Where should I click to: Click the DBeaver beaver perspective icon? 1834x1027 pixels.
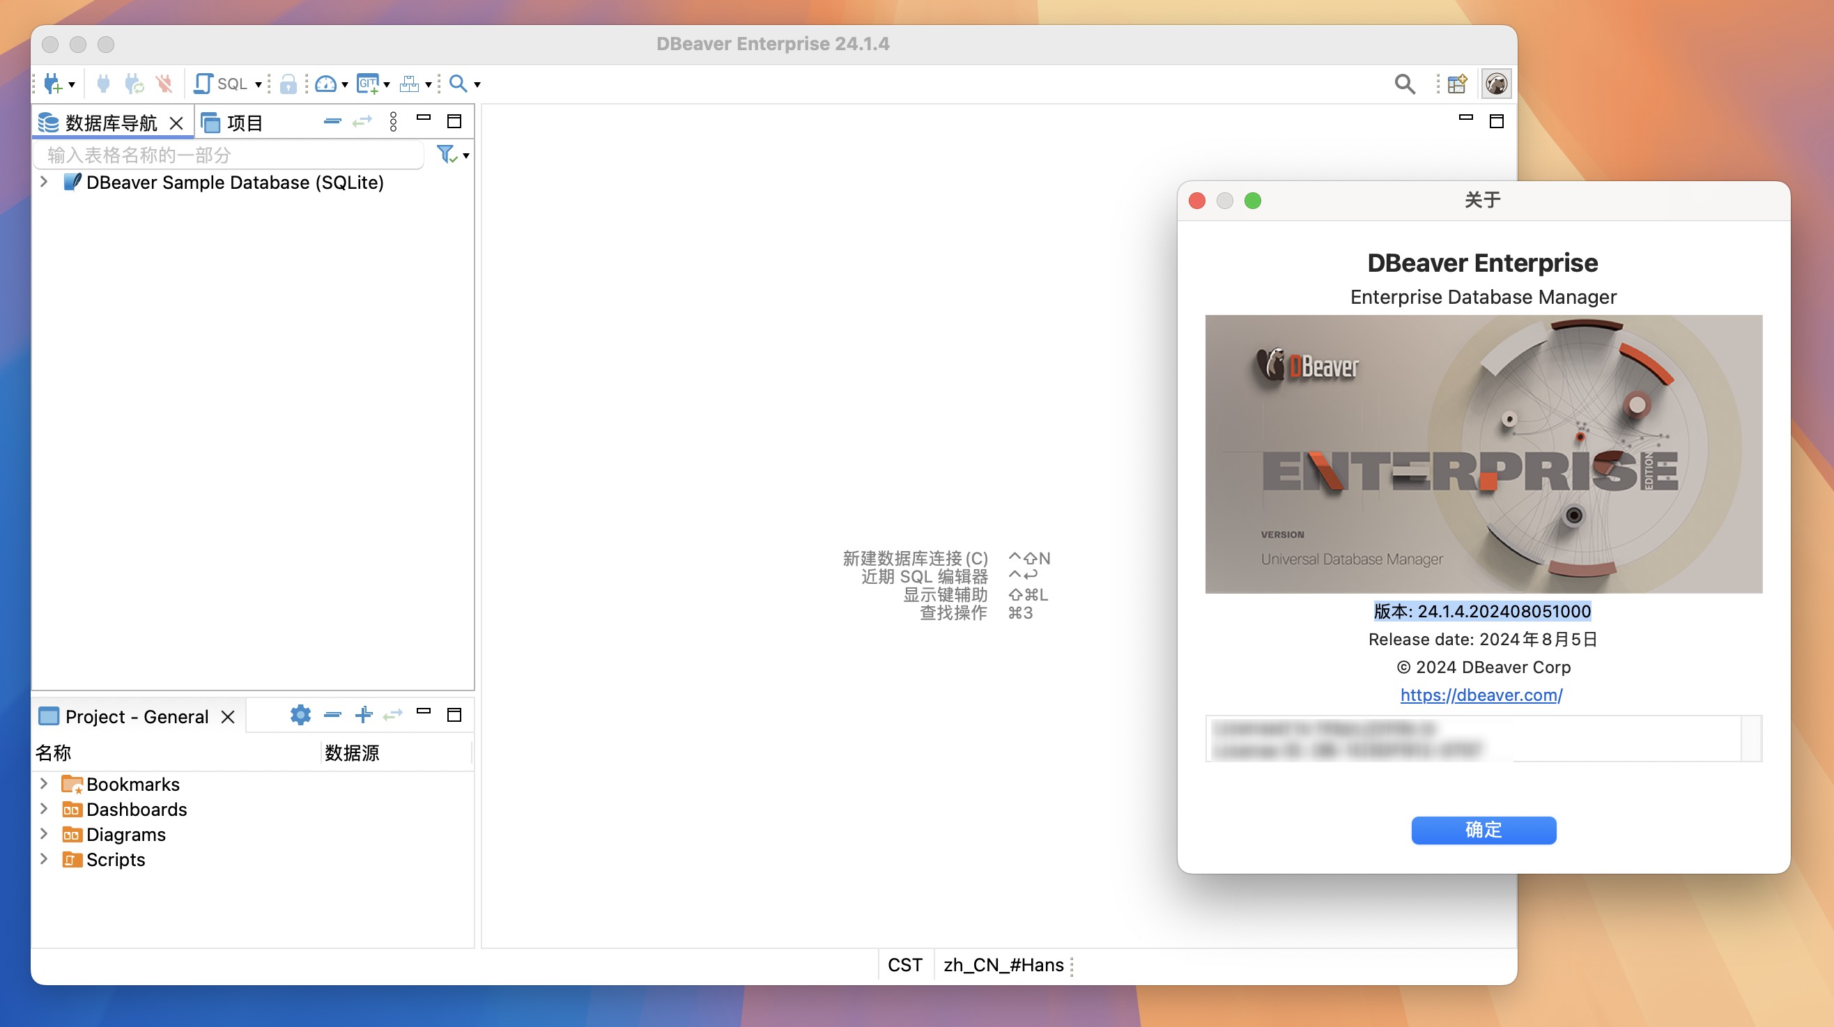(1496, 84)
